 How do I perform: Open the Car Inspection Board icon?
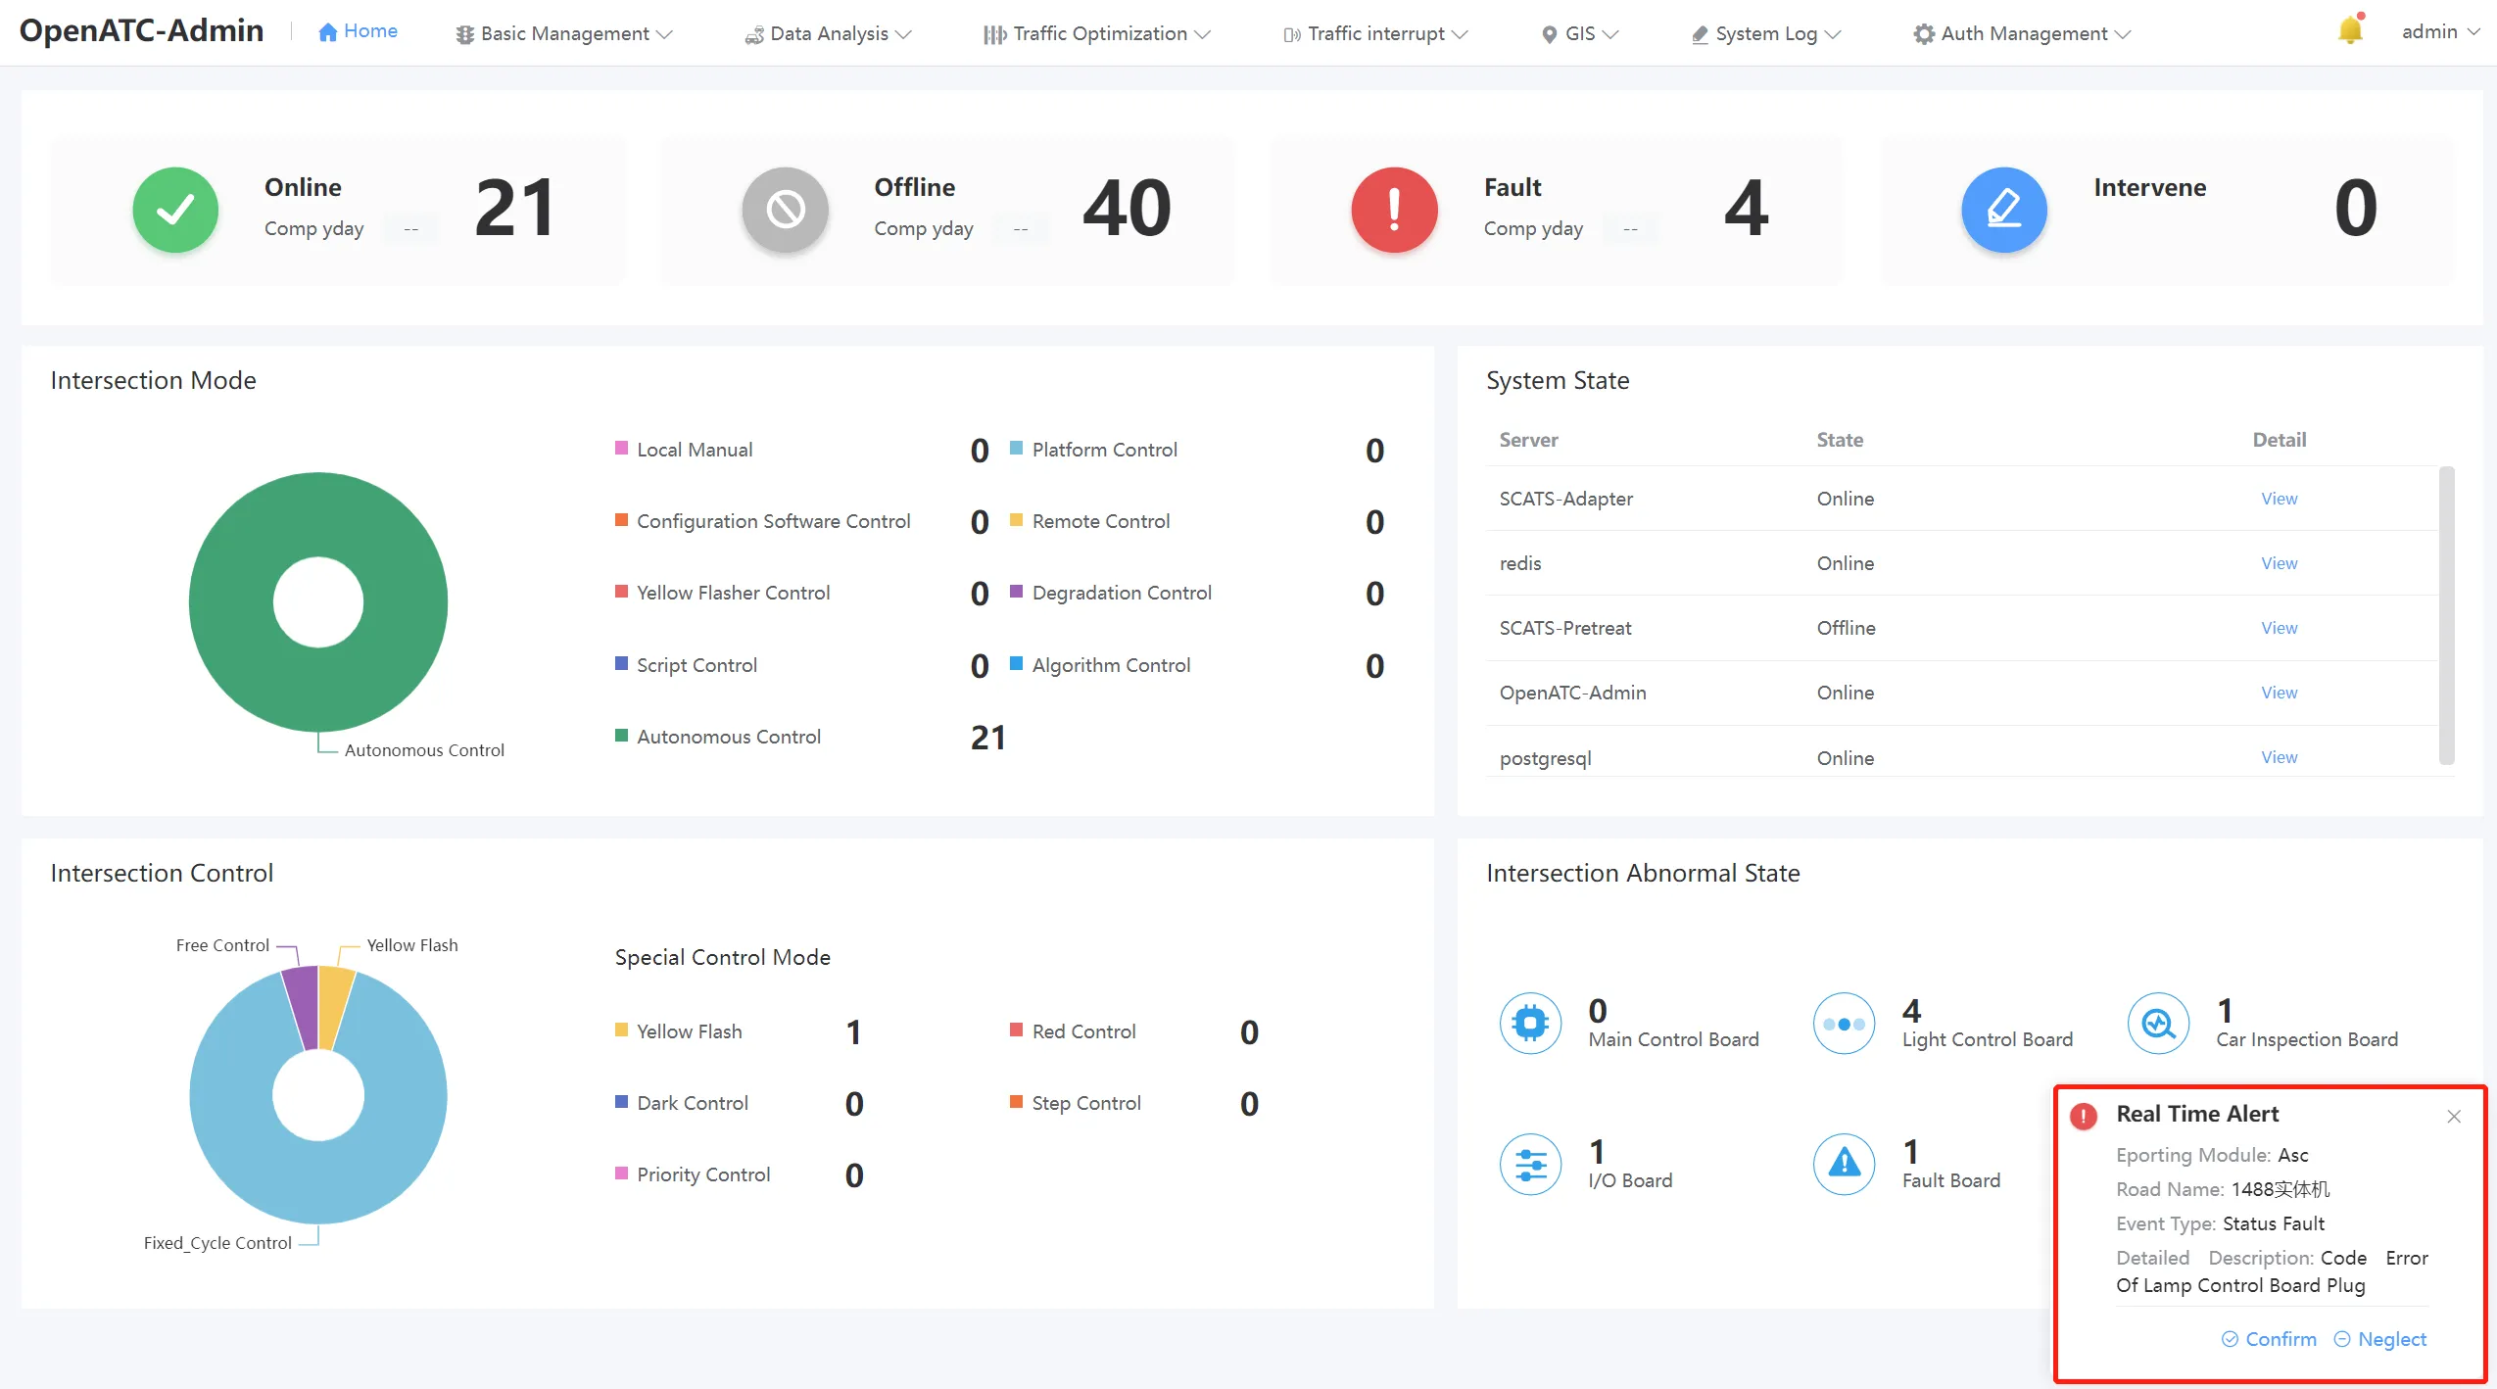click(x=2158, y=1024)
